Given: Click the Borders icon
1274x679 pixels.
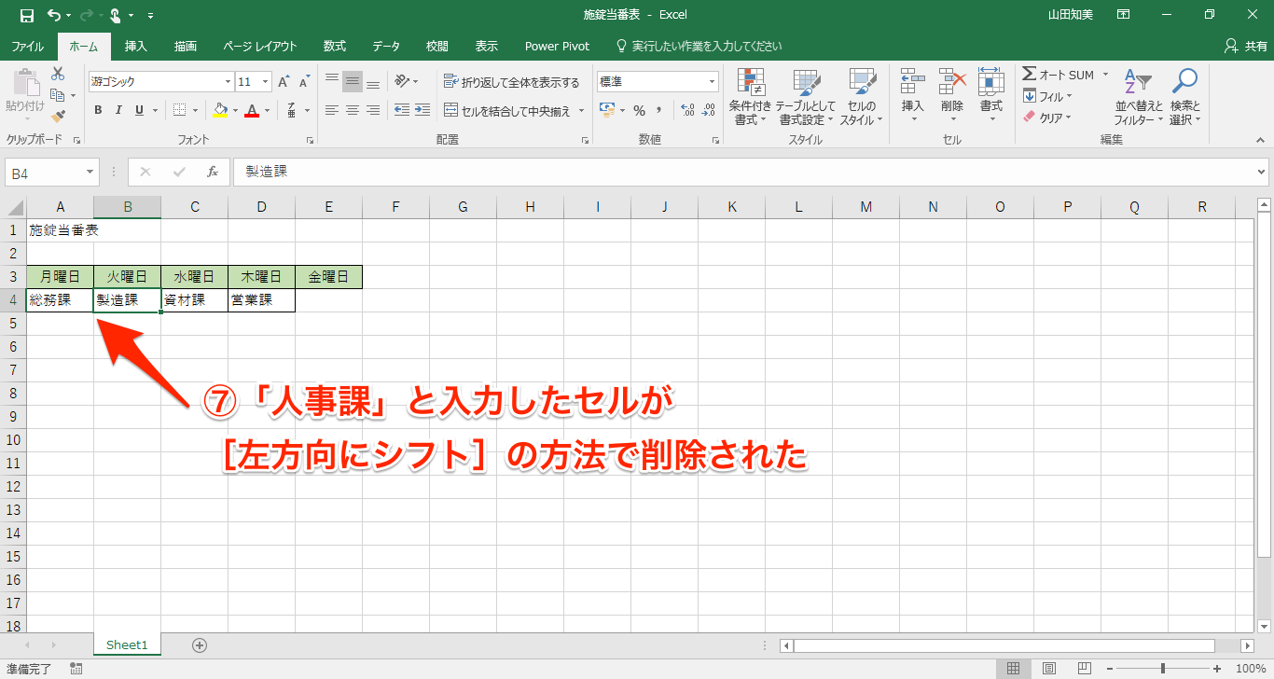Looking at the screenshot, I should 180,110.
